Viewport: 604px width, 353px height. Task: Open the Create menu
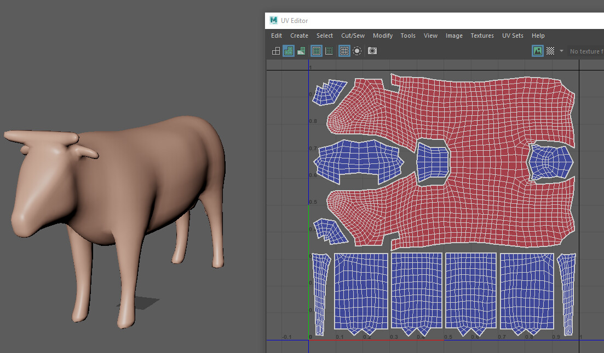click(300, 36)
